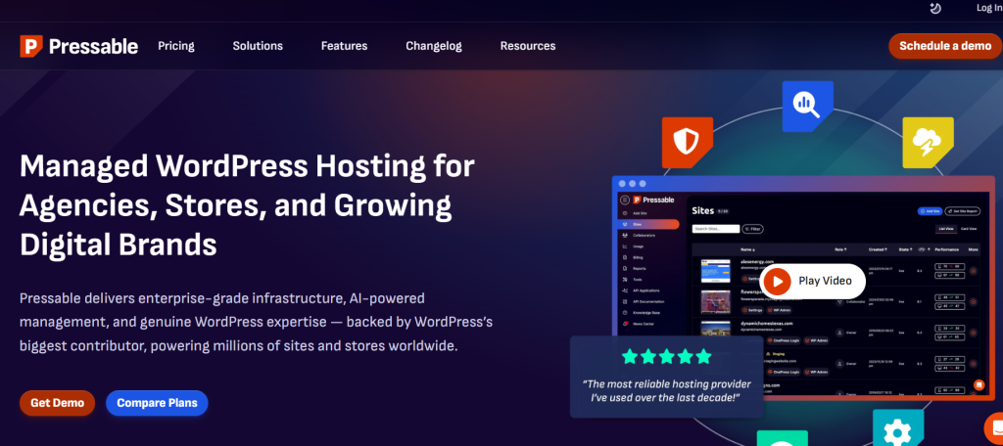Open the Resources menu
This screenshot has width=1003, height=446.
click(528, 46)
